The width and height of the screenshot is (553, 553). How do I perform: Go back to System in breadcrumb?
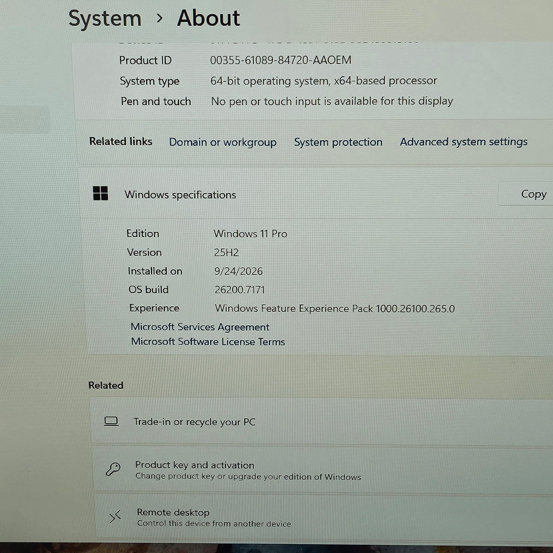tap(105, 18)
